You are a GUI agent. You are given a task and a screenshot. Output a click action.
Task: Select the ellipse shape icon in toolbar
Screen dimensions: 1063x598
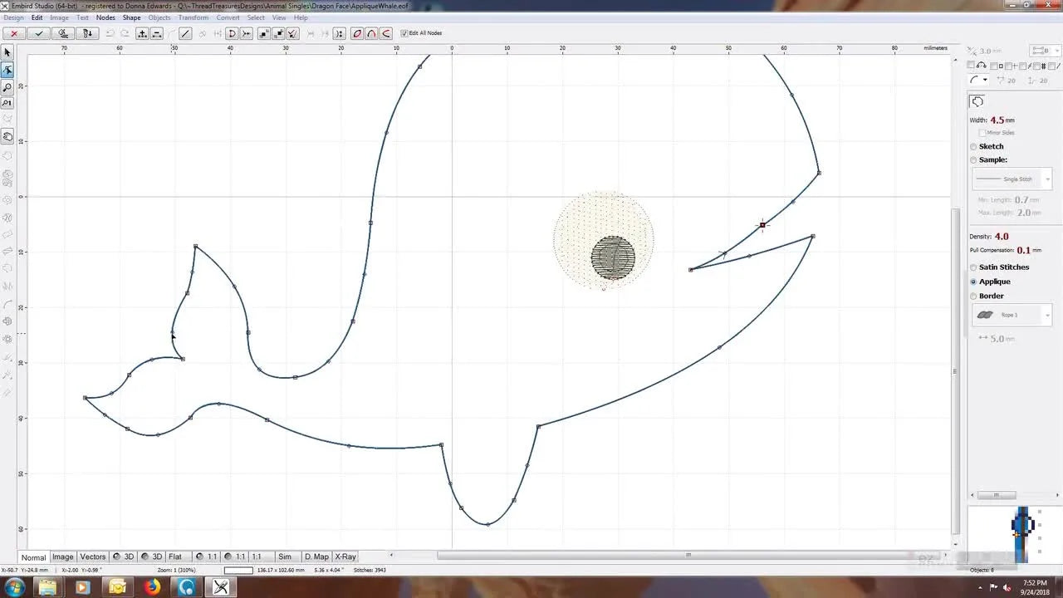[357, 33]
